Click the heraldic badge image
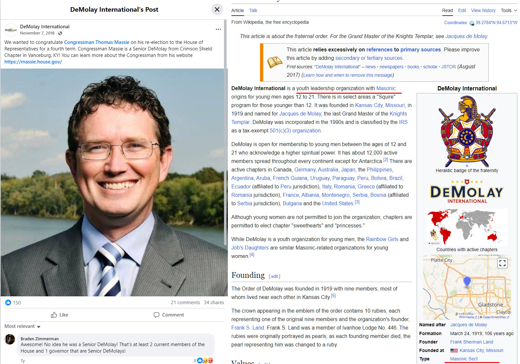 point(467,131)
